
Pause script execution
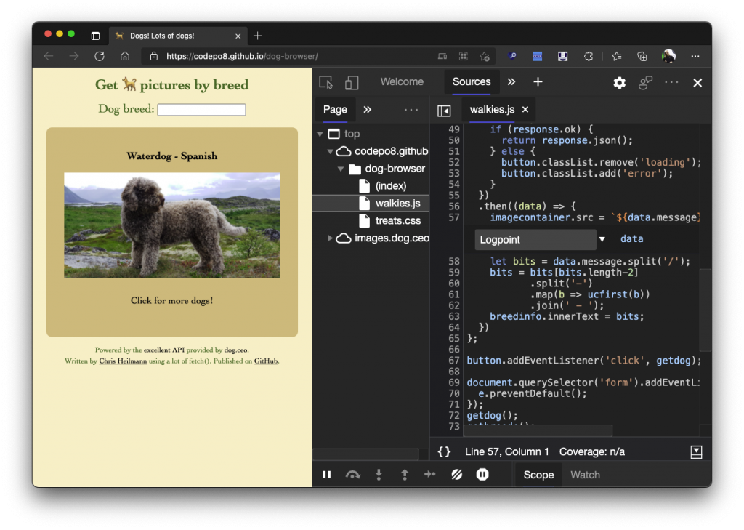tap(326, 475)
